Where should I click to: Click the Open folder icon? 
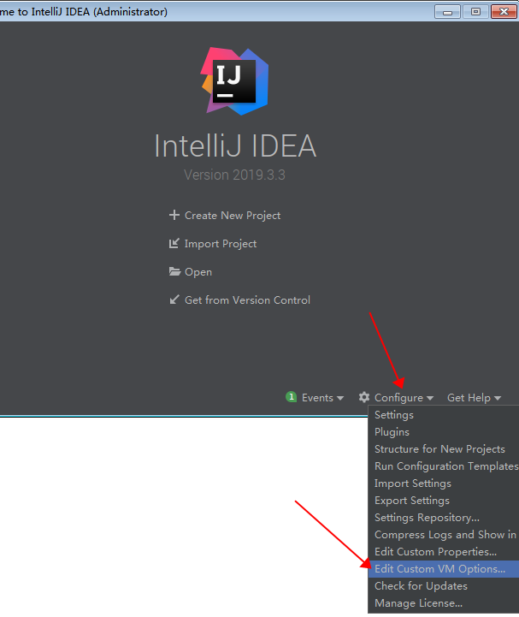[x=174, y=272]
